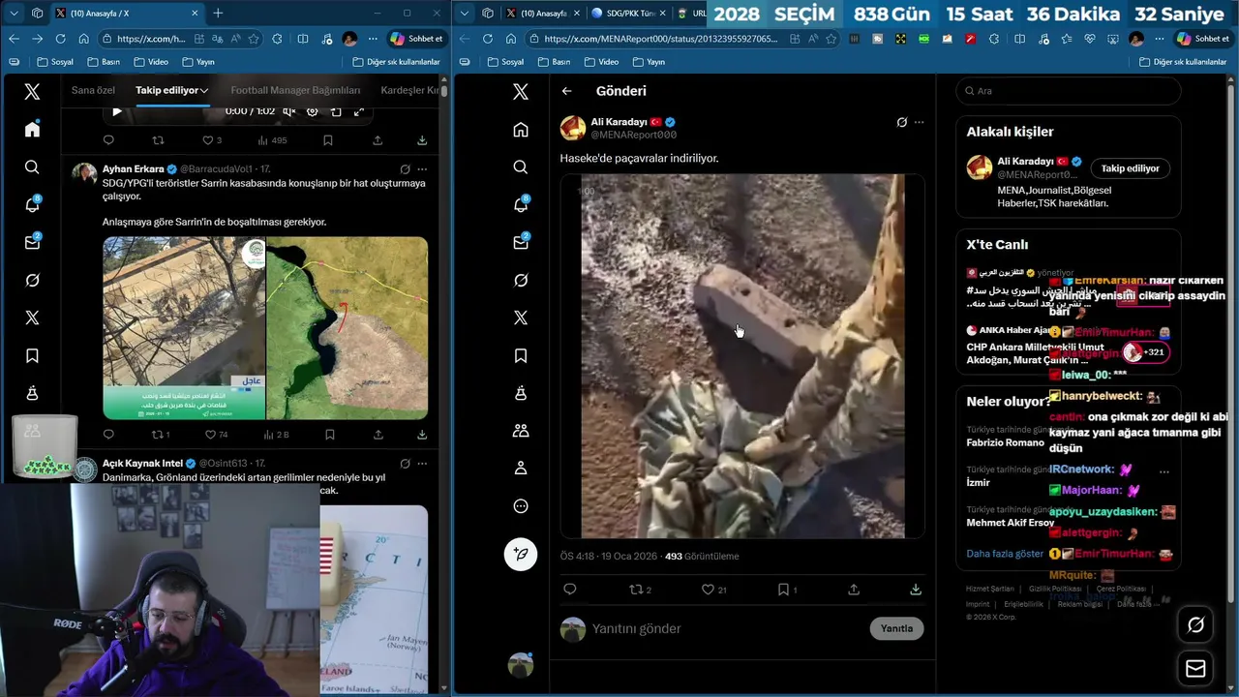The height and width of the screenshot is (697, 1239).
Task: Click Grok icon in right window's X sidebar
Action: 521,281
